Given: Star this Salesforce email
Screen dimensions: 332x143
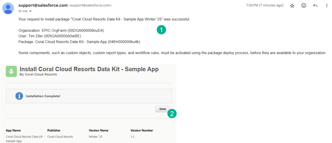Looking at the screenshot, I should click(x=292, y=5).
